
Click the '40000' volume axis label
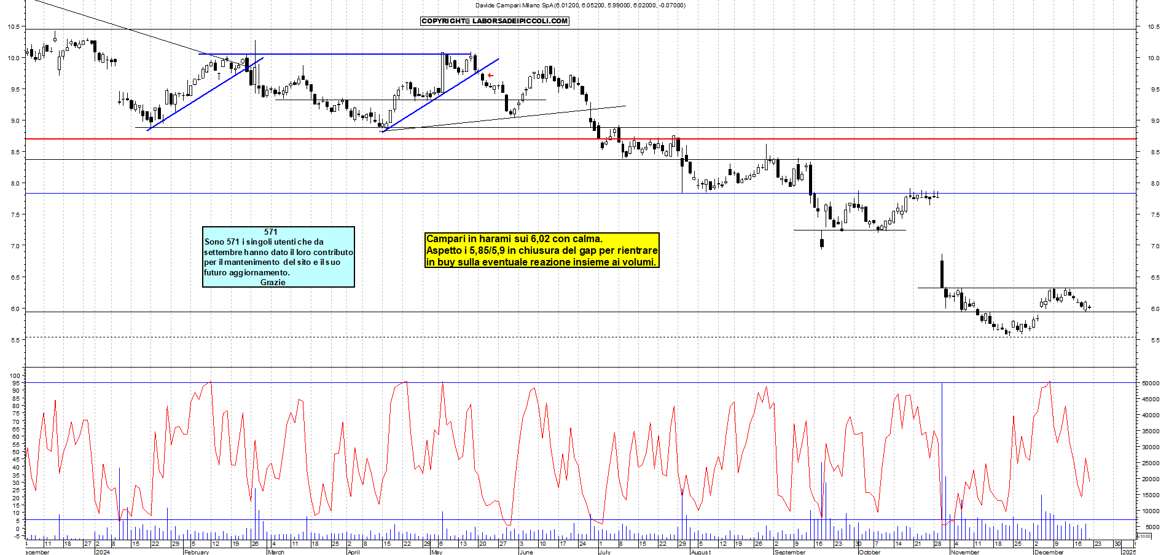[1151, 415]
